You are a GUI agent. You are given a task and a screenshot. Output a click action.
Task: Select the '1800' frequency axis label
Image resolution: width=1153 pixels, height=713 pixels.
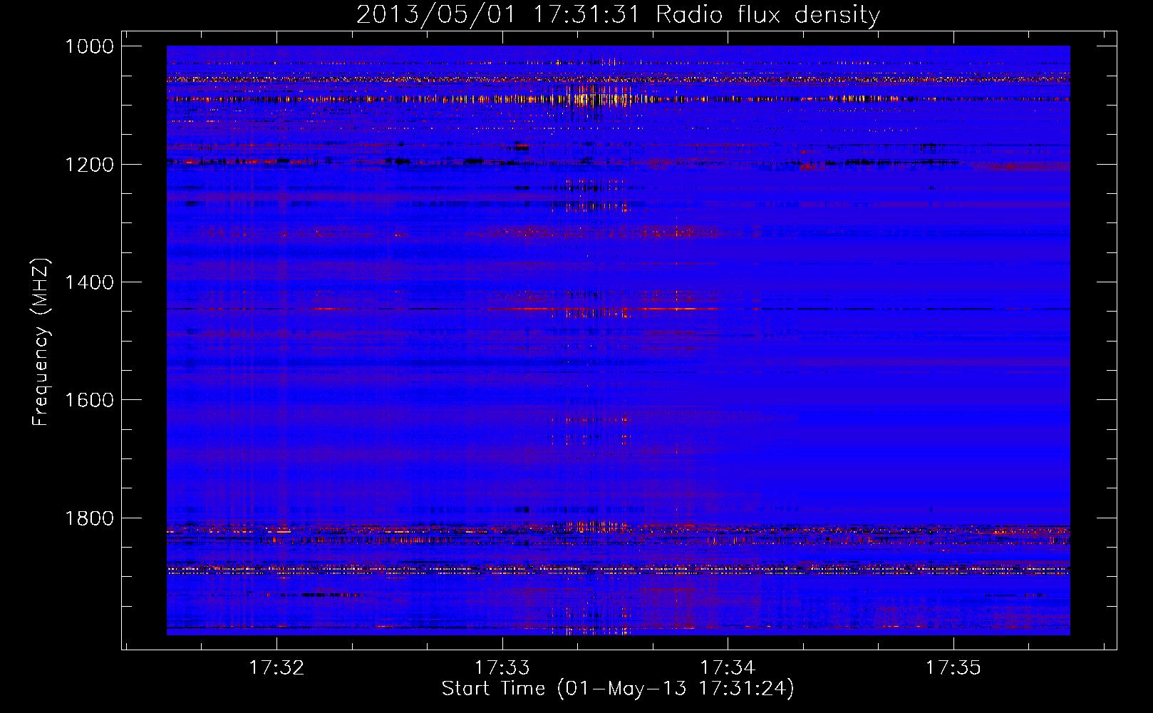pyautogui.click(x=89, y=518)
